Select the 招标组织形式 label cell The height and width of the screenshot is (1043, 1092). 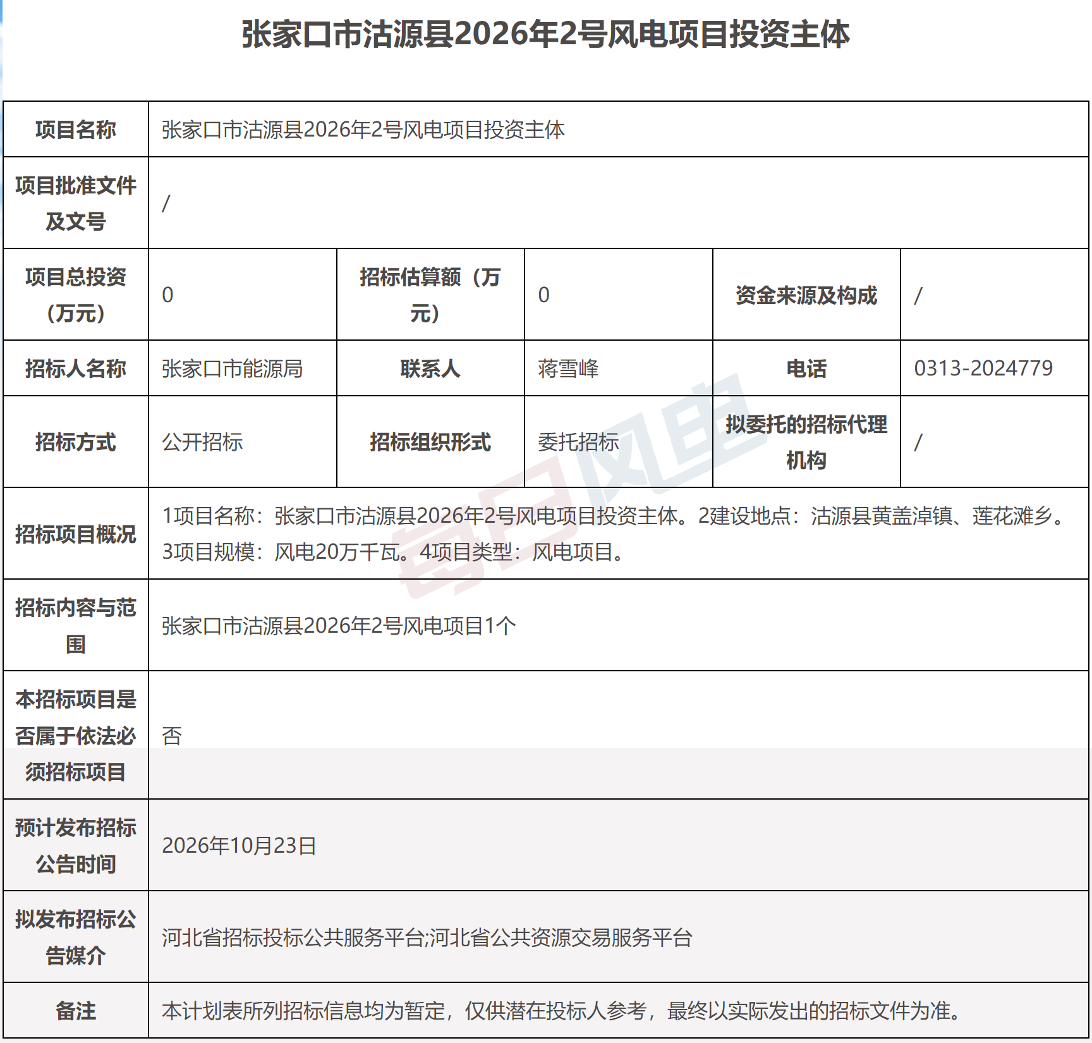[430, 442]
